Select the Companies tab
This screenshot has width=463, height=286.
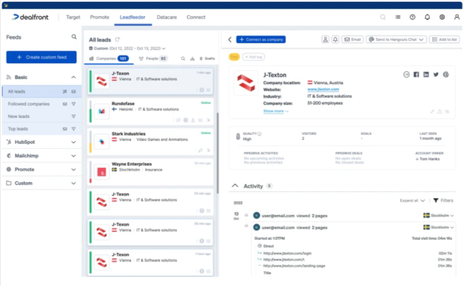(109, 59)
